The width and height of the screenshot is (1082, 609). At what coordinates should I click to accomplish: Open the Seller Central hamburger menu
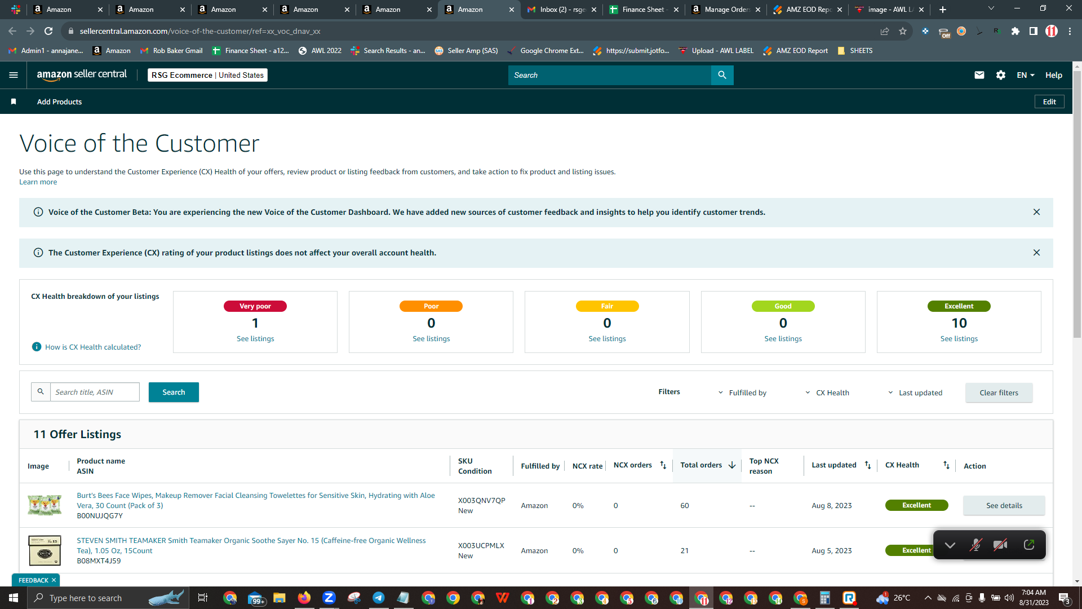14,75
